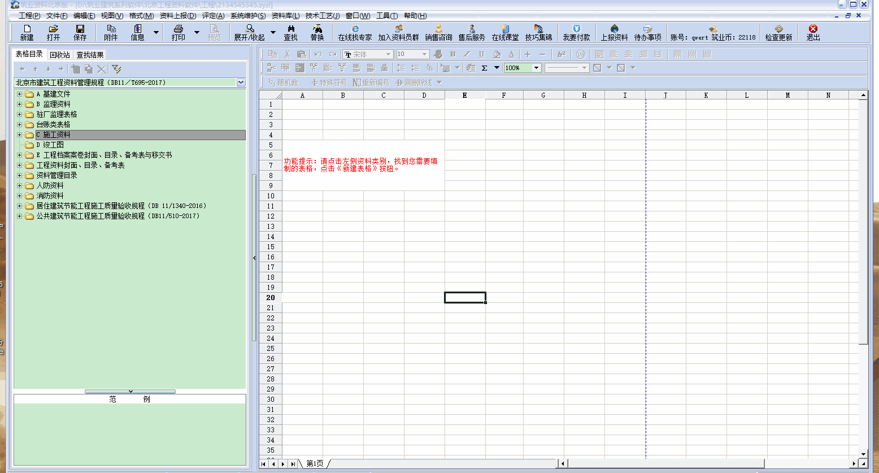The height and width of the screenshot is (473, 879).
Task: Print using the 打印 printer icon
Action: 178,32
